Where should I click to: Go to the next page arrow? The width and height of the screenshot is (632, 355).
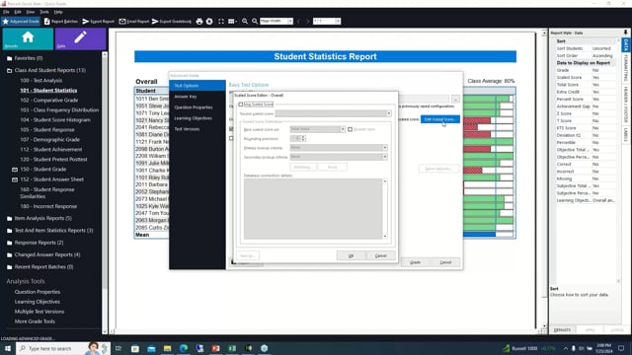pos(307,22)
